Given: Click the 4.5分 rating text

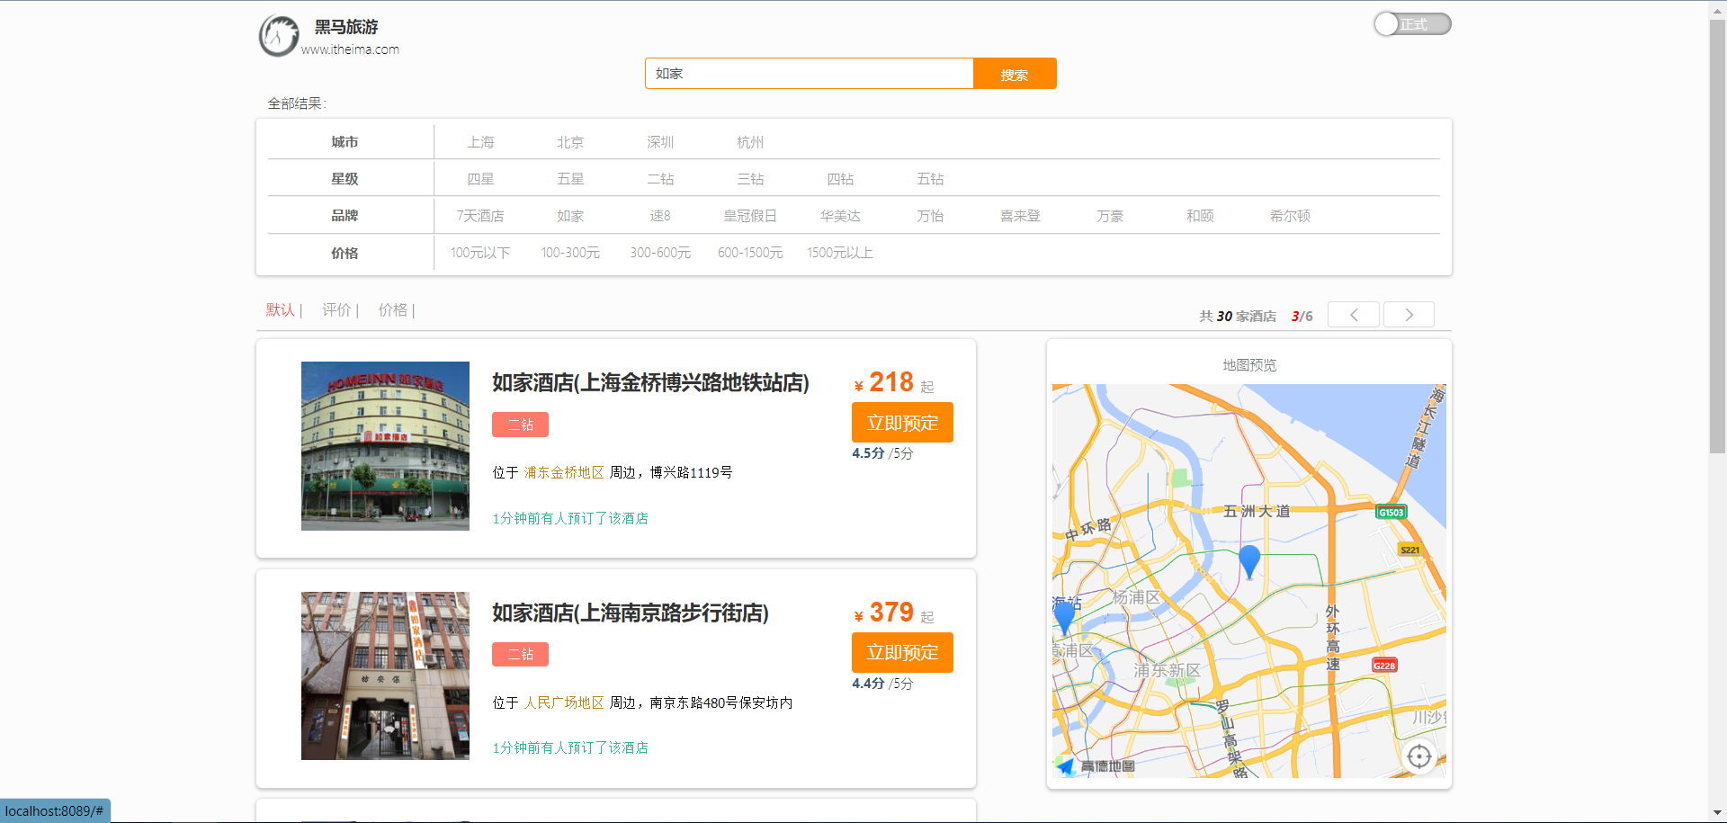Looking at the screenshot, I should pos(868,453).
